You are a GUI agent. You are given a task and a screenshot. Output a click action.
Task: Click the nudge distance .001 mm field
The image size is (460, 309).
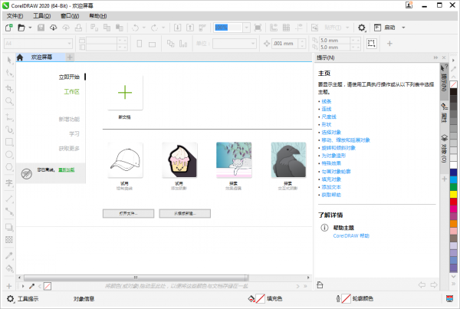click(x=285, y=44)
